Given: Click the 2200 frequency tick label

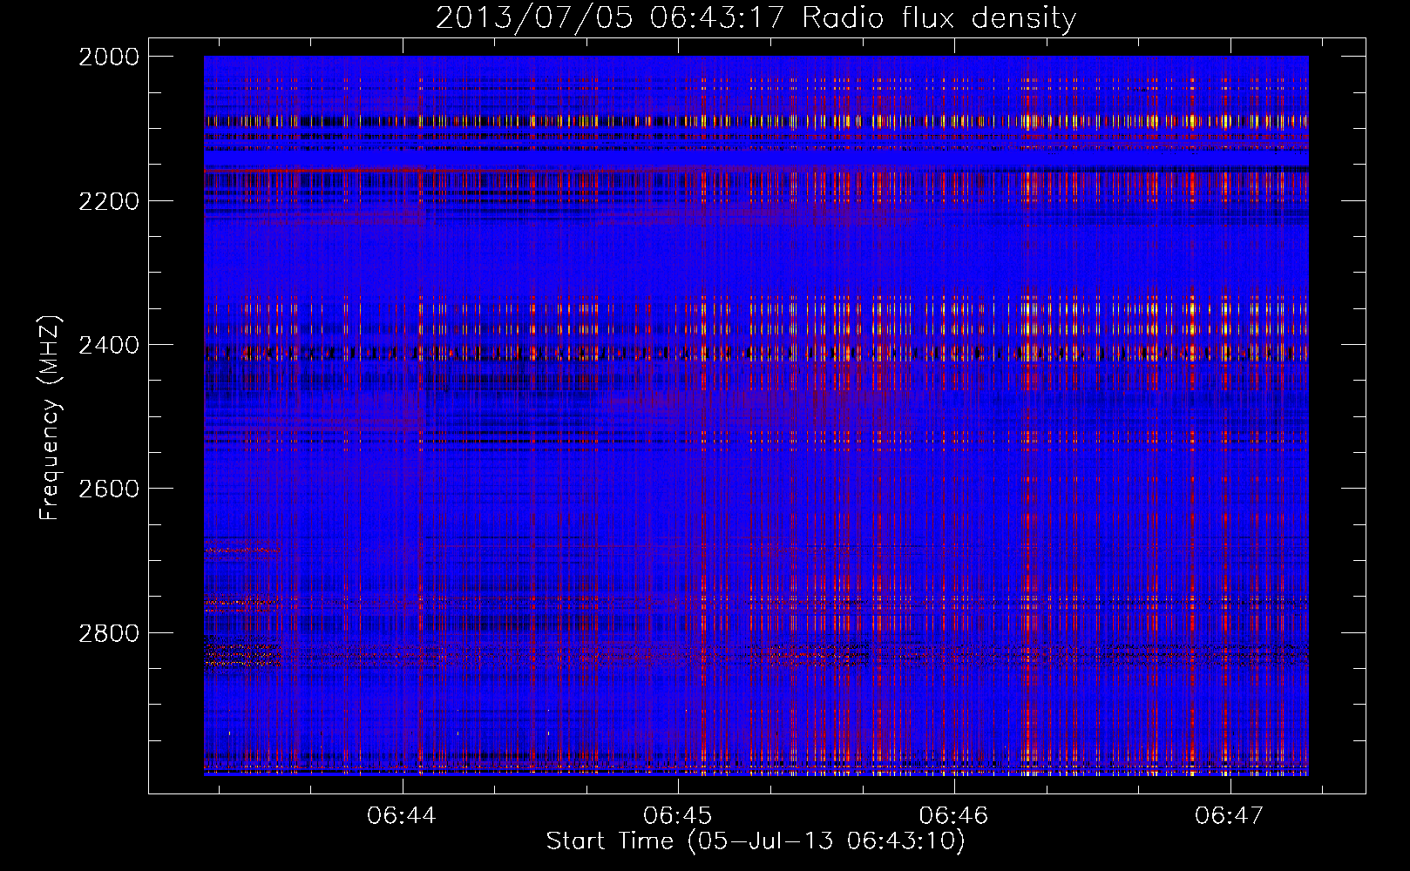Looking at the screenshot, I should tap(109, 201).
